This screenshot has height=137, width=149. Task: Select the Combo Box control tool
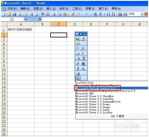click(83, 59)
